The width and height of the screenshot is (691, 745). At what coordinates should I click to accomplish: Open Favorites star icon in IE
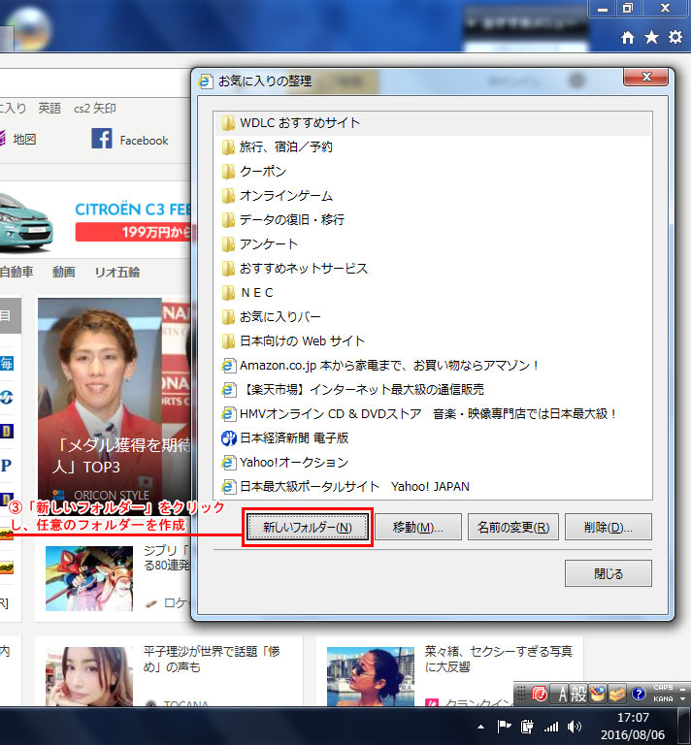coord(651,37)
